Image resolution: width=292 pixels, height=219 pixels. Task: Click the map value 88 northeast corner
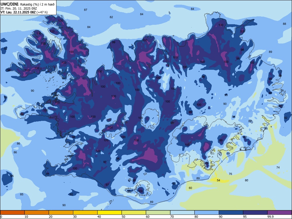pos(284,24)
